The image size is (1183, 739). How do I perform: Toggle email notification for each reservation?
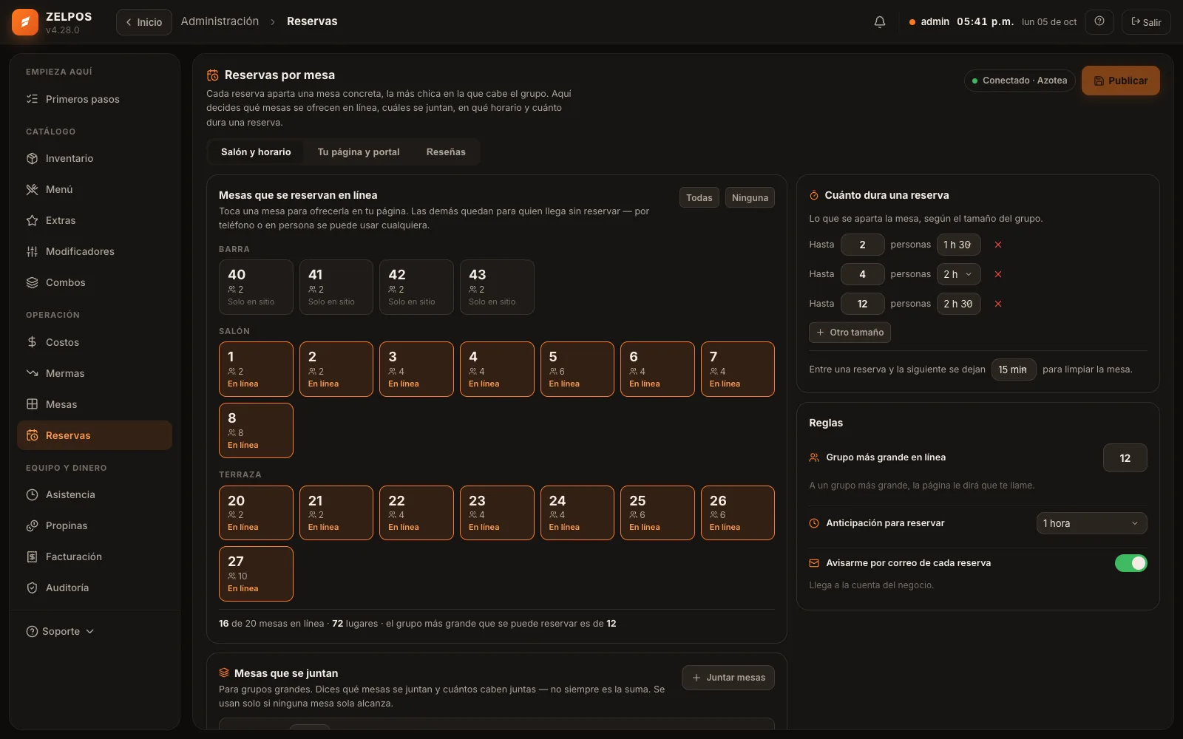click(1131, 563)
